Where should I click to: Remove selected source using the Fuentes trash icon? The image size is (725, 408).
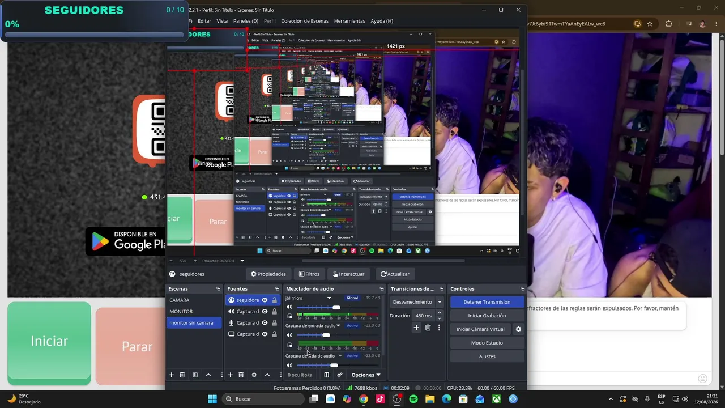(241, 375)
